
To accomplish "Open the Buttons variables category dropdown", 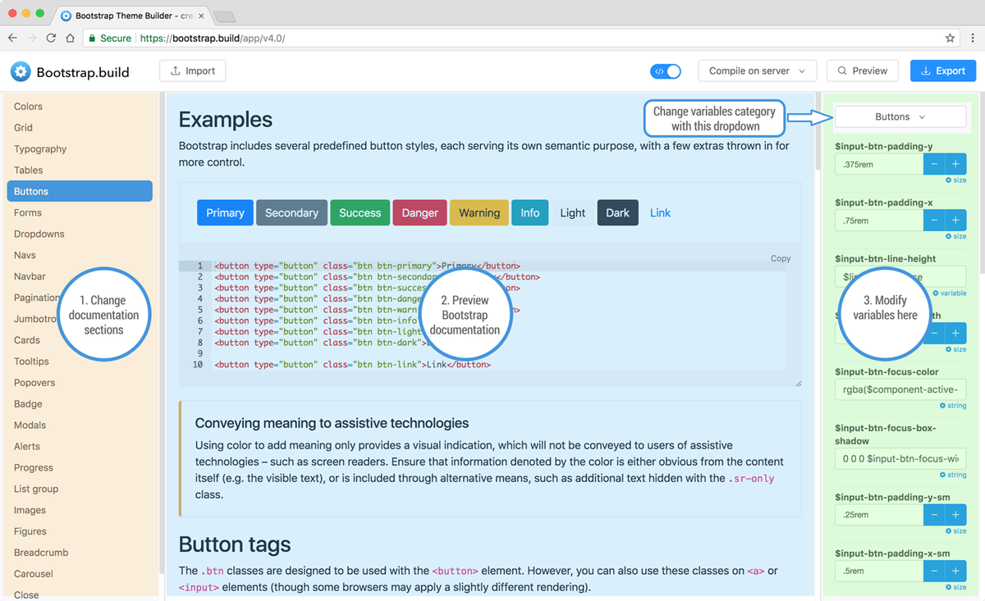I will [x=900, y=116].
